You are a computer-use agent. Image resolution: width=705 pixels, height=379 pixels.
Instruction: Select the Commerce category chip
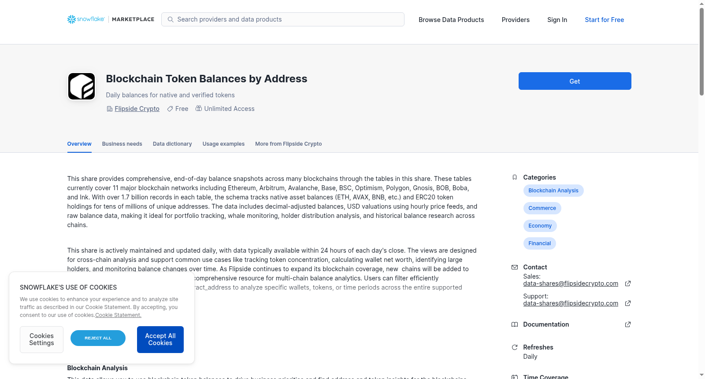coord(542,208)
